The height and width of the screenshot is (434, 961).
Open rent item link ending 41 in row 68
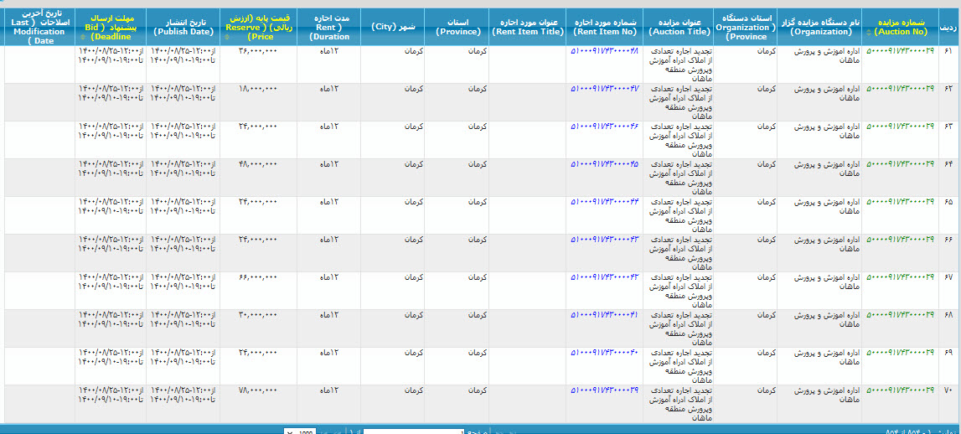604,315
